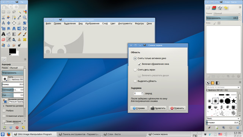
Task: Increase the Интервал spacing spinner value
Action: [x=240, y=122]
